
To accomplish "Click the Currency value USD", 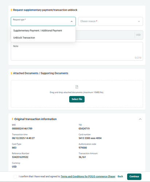I will click(x=14, y=167).
